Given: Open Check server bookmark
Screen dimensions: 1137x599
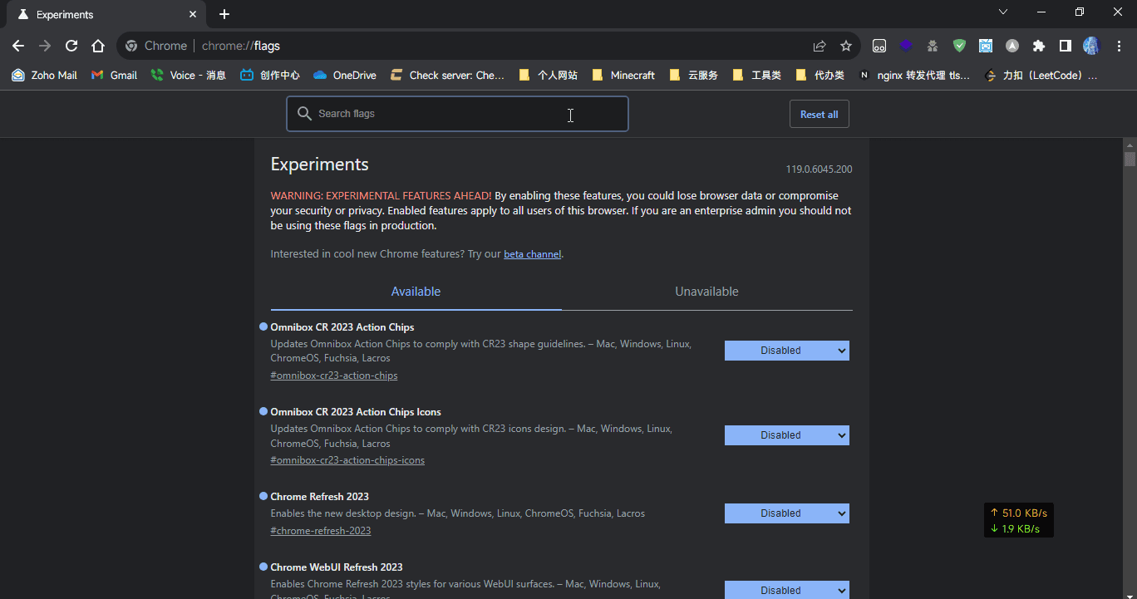Looking at the screenshot, I should (447, 75).
